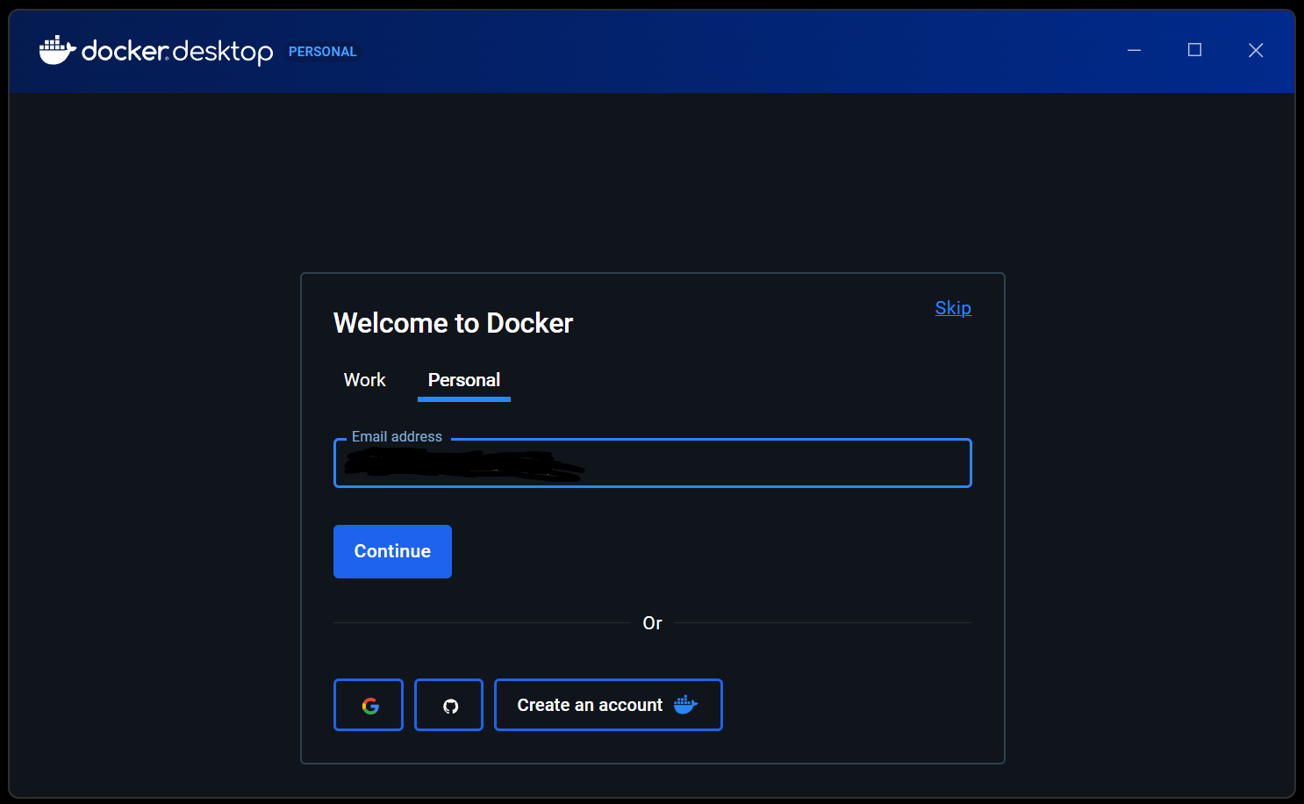The image size is (1304, 804).
Task: Maximize the Docker Desktop window
Action: (1194, 50)
